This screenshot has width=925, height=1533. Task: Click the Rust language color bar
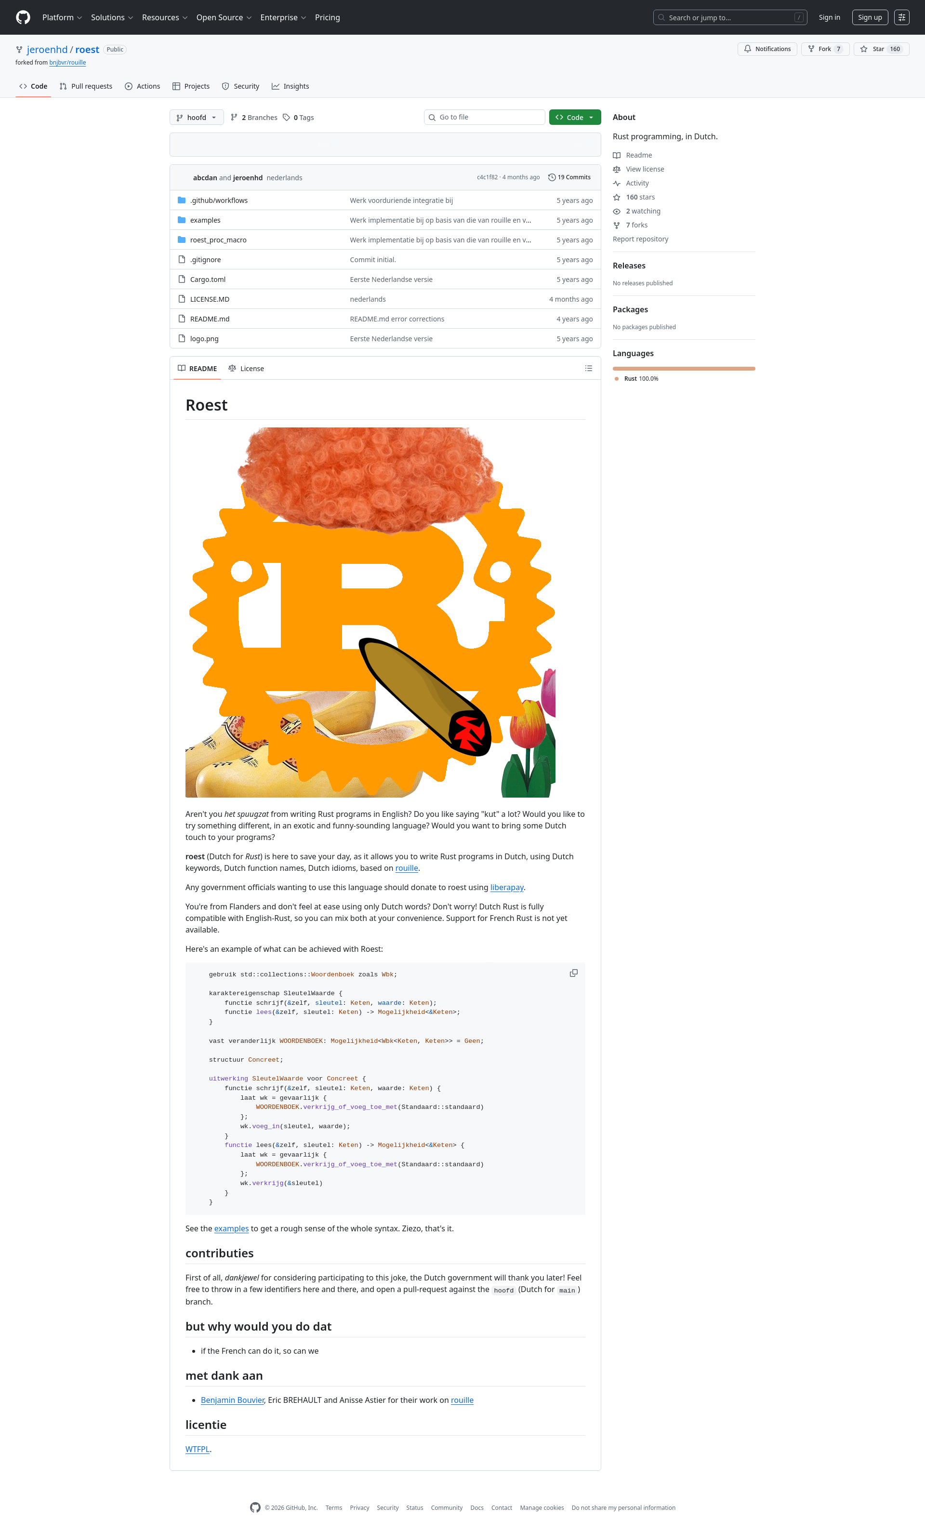[684, 369]
